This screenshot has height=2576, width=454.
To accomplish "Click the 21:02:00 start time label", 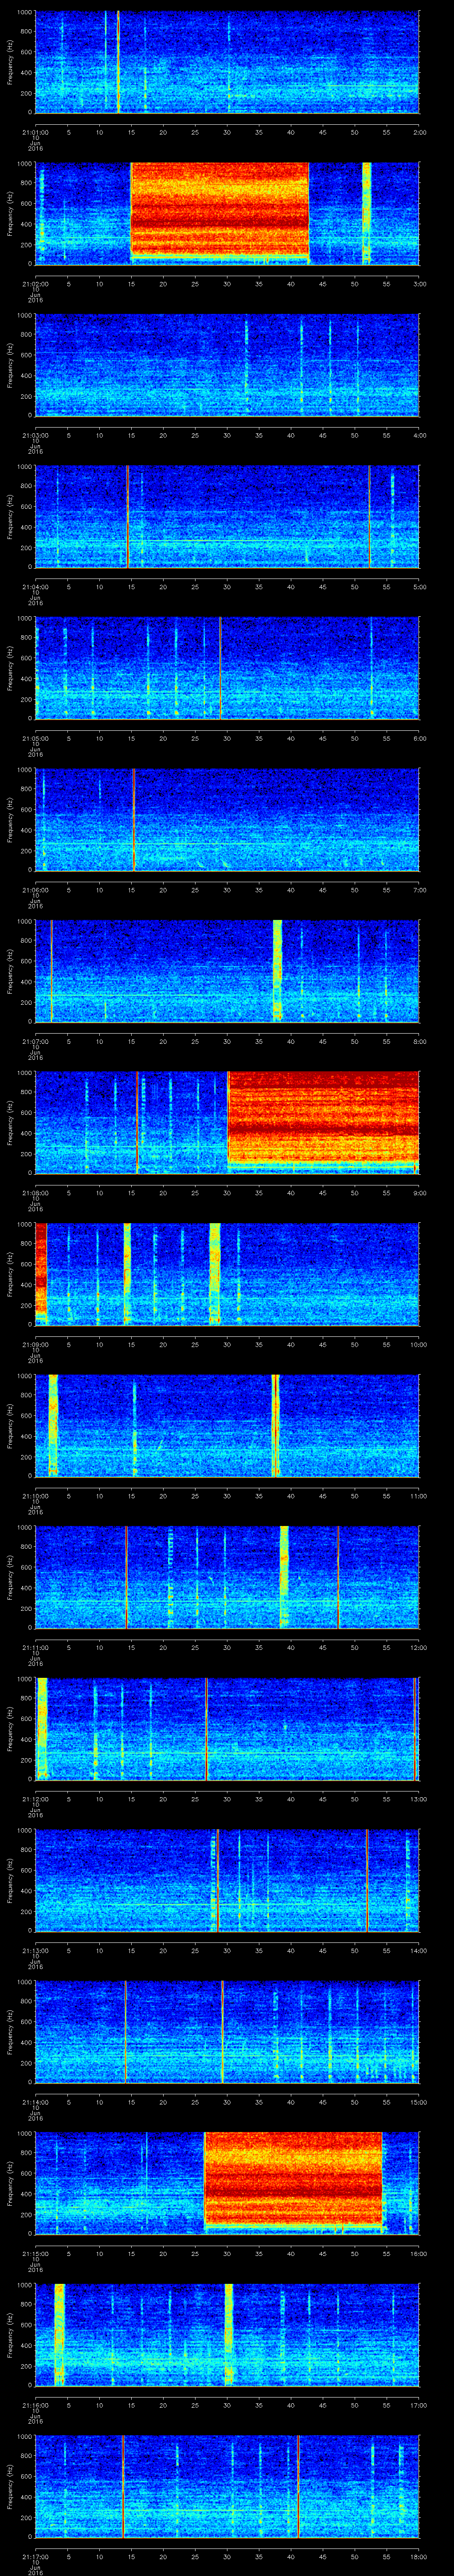I will (x=35, y=284).
